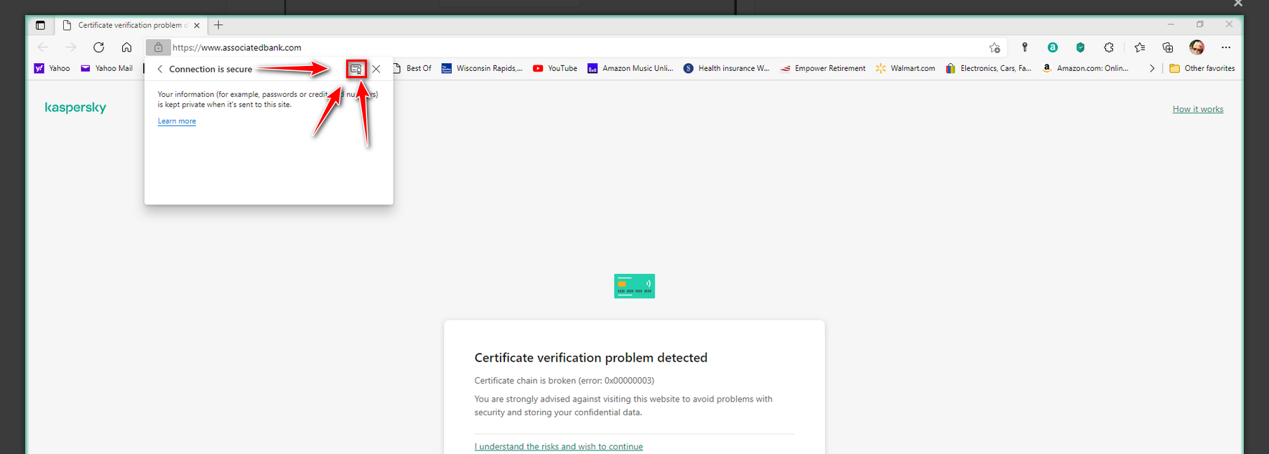Go back in the Connection is secure popup
The height and width of the screenshot is (454, 1269).
(x=159, y=69)
